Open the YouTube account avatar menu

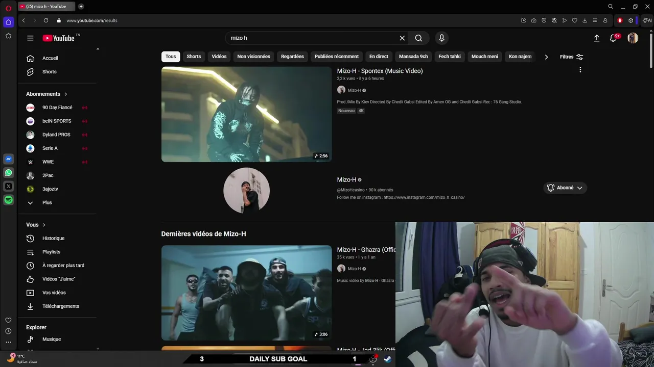pos(633,38)
